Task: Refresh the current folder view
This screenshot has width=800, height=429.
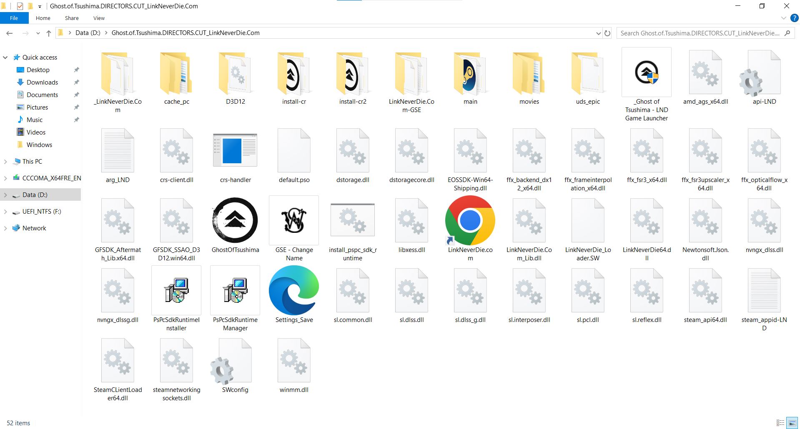Action: pyautogui.click(x=607, y=33)
